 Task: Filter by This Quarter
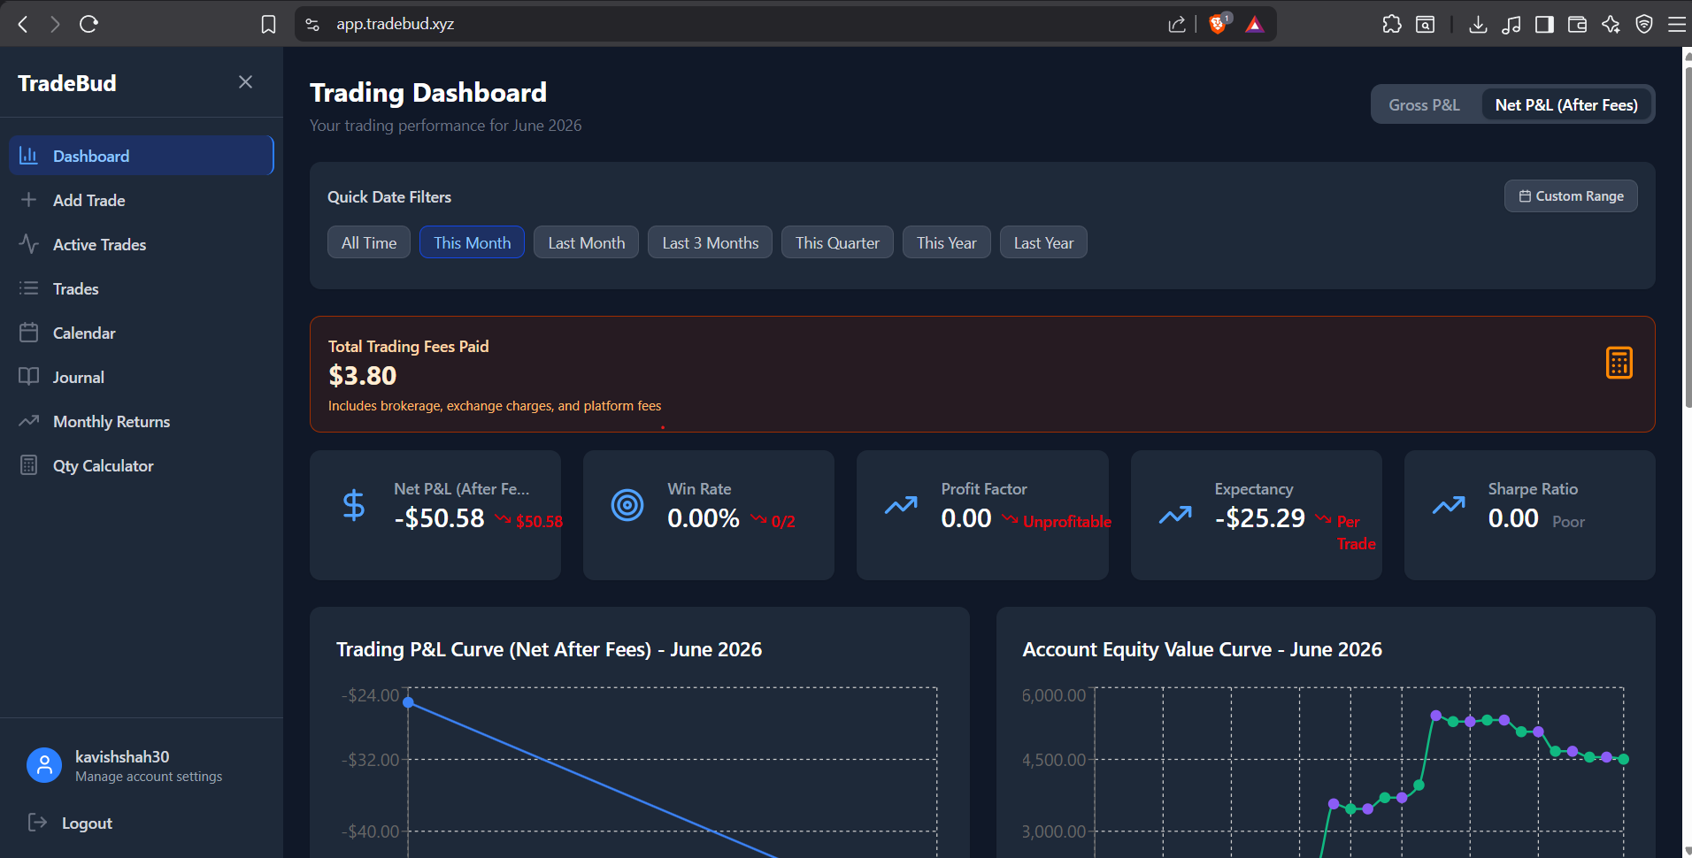[x=837, y=242]
